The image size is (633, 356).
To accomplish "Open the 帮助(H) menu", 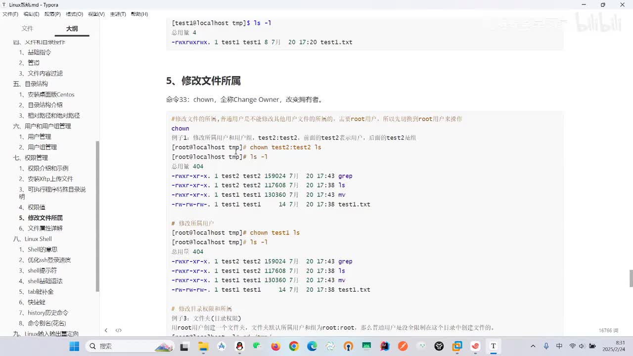I will [139, 14].
